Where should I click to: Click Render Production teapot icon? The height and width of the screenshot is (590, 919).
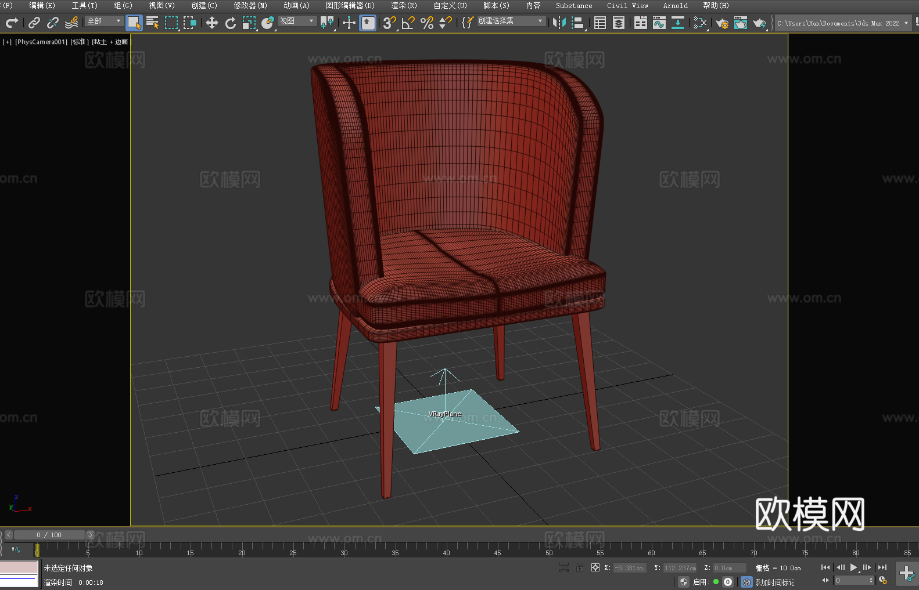759,23
